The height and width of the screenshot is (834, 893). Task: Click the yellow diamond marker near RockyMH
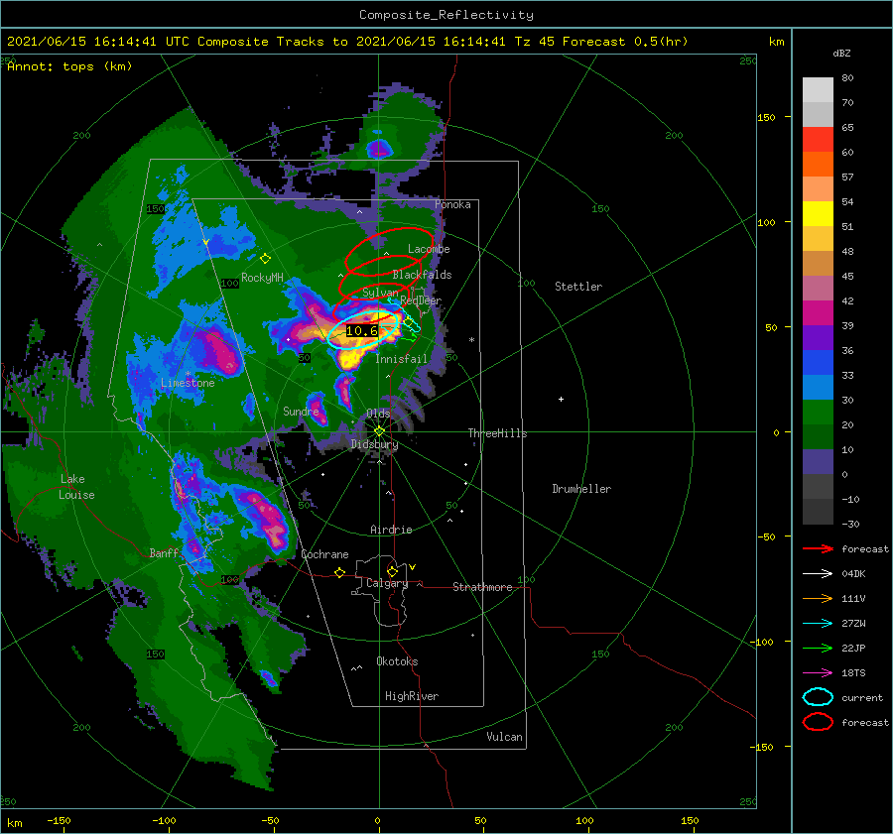265,259
